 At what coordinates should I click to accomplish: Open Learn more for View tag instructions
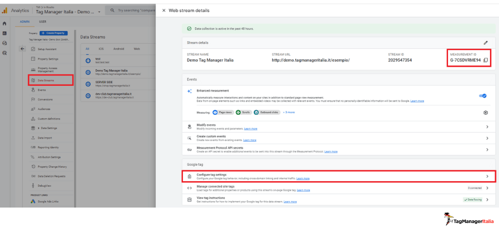point(290,202)
